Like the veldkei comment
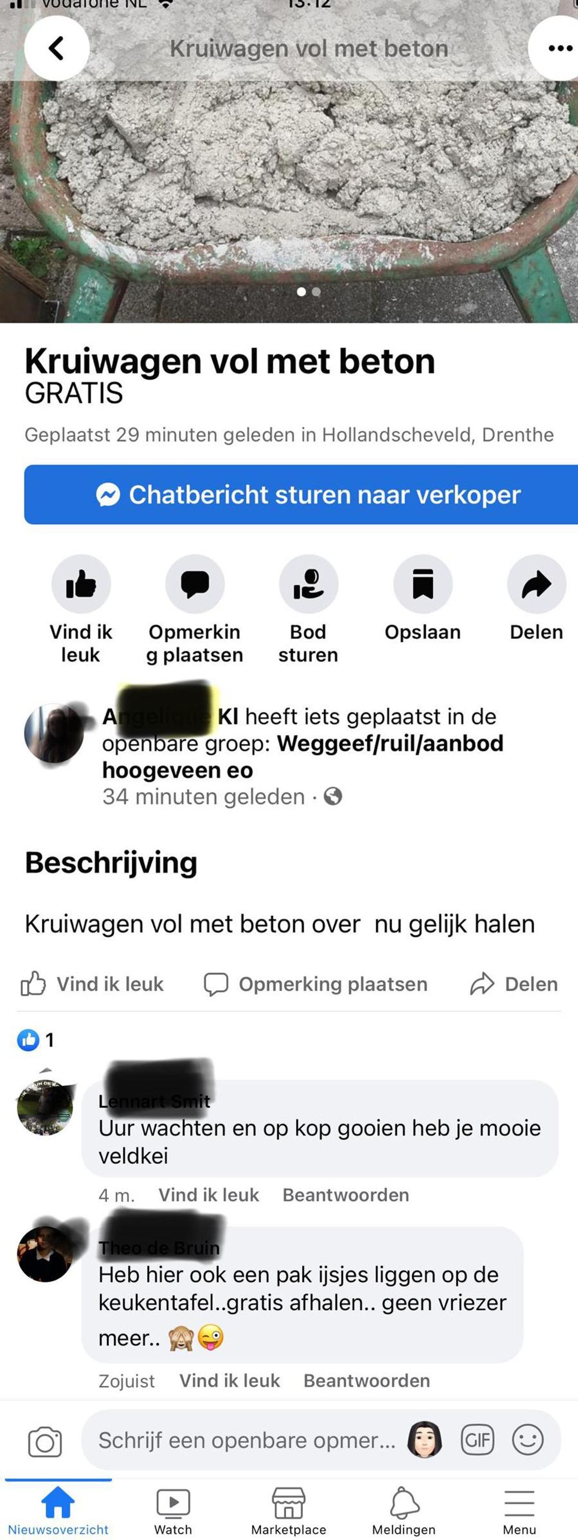This screenshot has height=1540, width=578. coord(209,1195)
